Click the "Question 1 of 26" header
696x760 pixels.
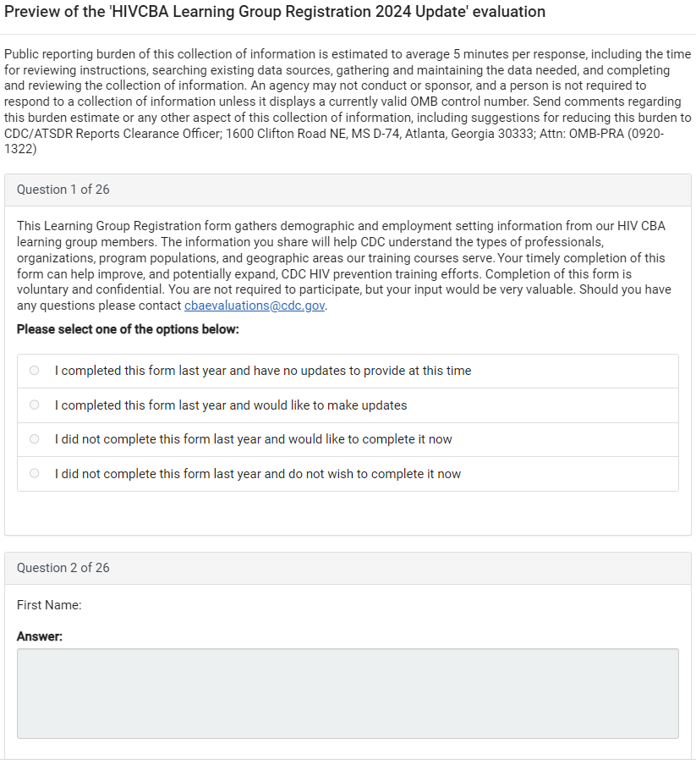[63, 190]
